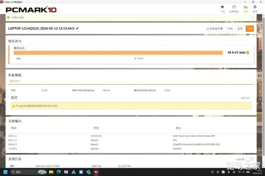265x176 pixels.
Task: Click the question mark help button
Action: point(253,18)
